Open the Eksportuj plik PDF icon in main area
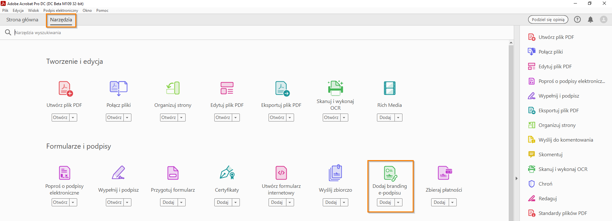The image size is (612, 221). [x=282, y=88]
